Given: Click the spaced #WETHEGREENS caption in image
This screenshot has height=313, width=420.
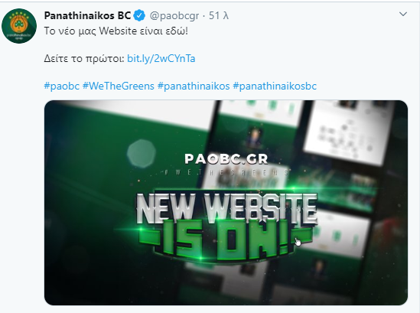Looking at the screenshot, I should pyautogui.click(x=226, y=172).
